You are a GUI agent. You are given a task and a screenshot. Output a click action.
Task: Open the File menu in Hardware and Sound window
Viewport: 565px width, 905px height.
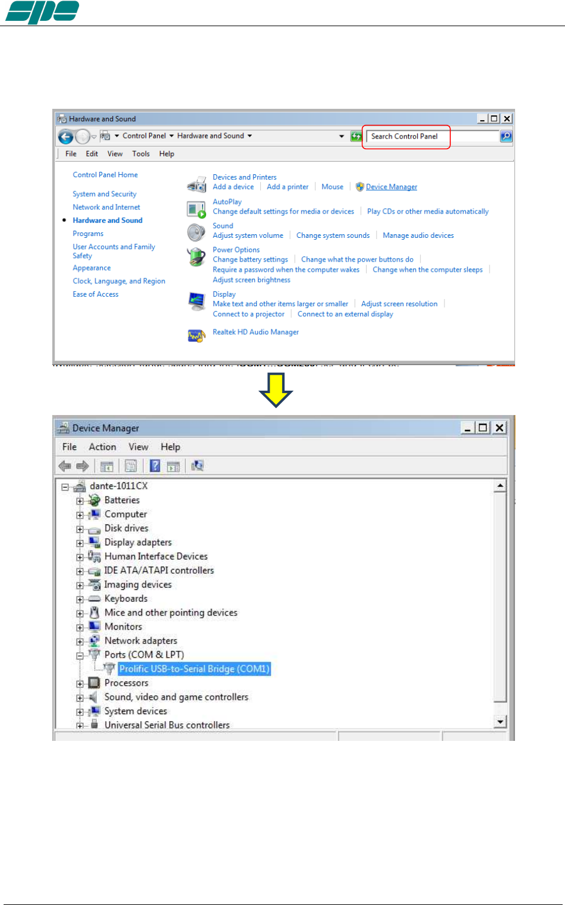[x=71, y=154]
